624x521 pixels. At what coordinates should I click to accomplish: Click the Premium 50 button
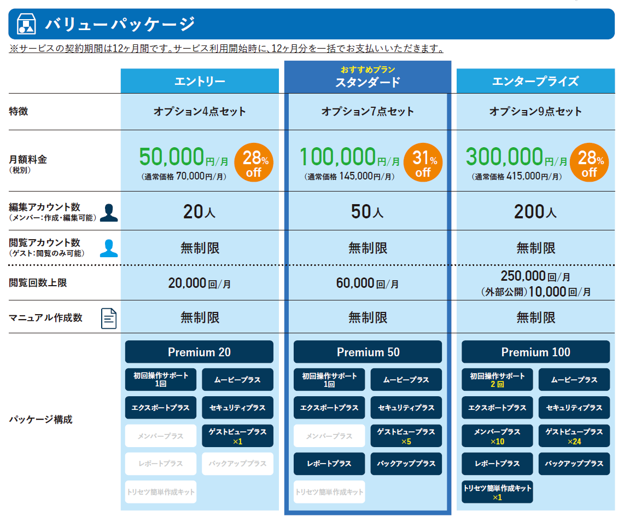click(368, 352)
